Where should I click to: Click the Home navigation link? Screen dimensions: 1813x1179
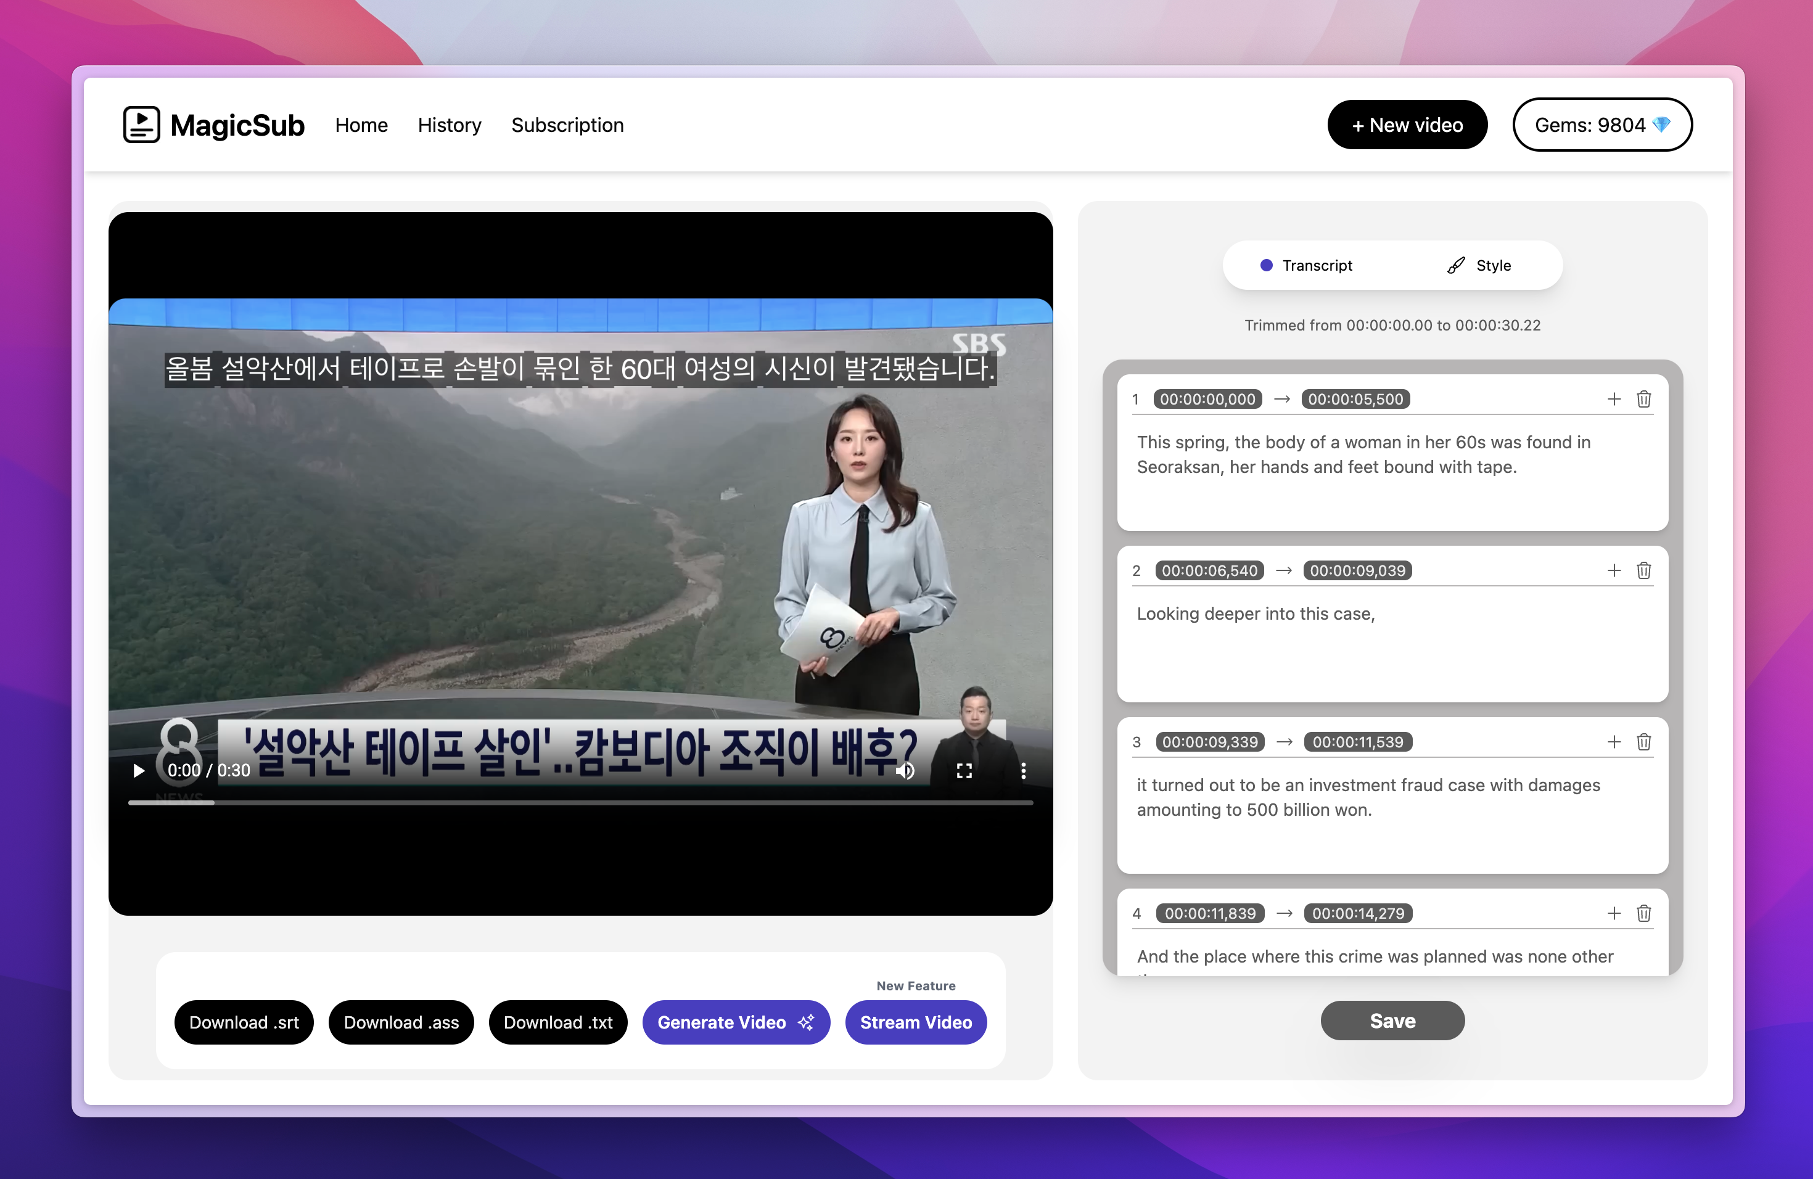click(361, 125)
